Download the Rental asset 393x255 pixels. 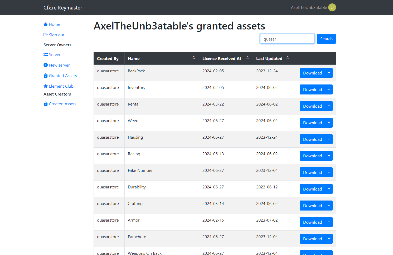313,106
